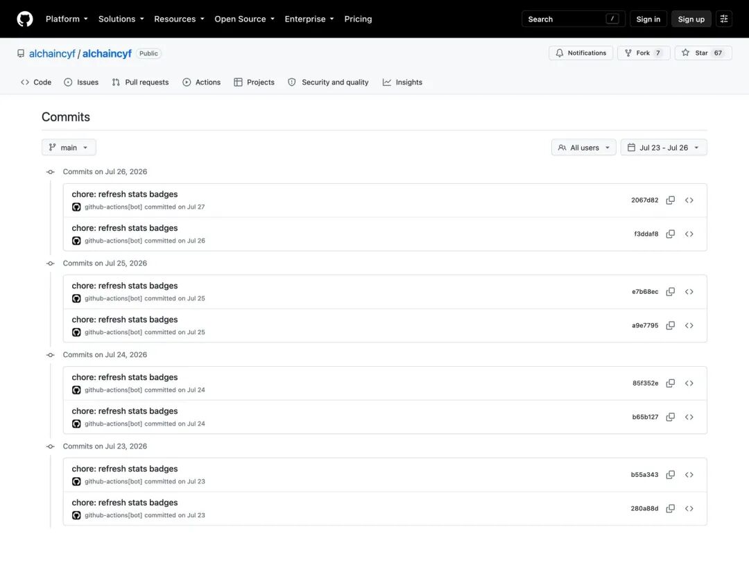The height and width of the screenshot is (572, 749).
Task: Browse repository at commit 2067d82
Action: tap(689, 200)
